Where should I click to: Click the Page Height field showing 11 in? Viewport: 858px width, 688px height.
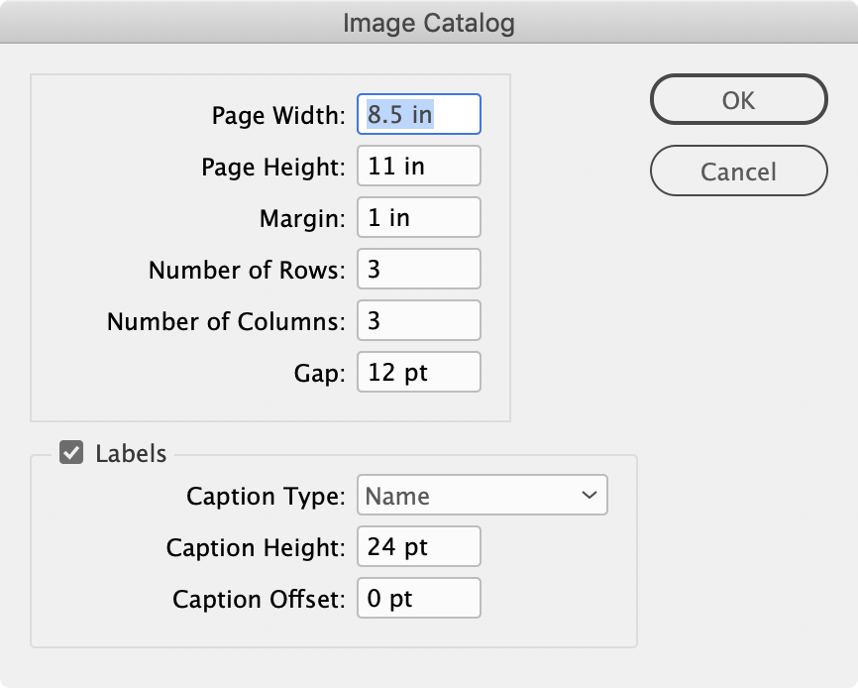coord(418,166)
